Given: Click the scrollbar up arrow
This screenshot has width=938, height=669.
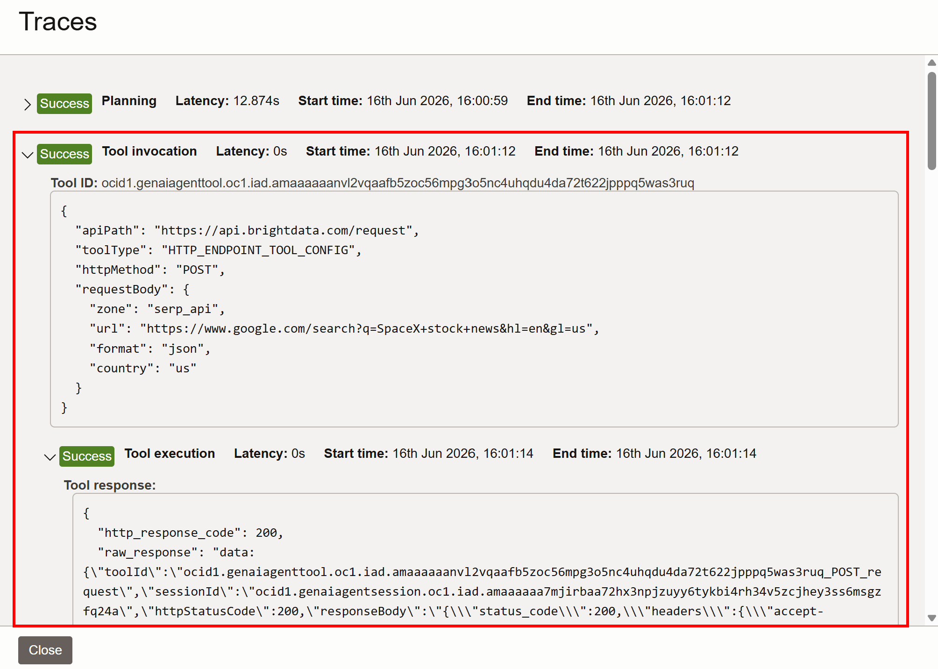Looking at the screenshot, I should (x=931, y=63).
